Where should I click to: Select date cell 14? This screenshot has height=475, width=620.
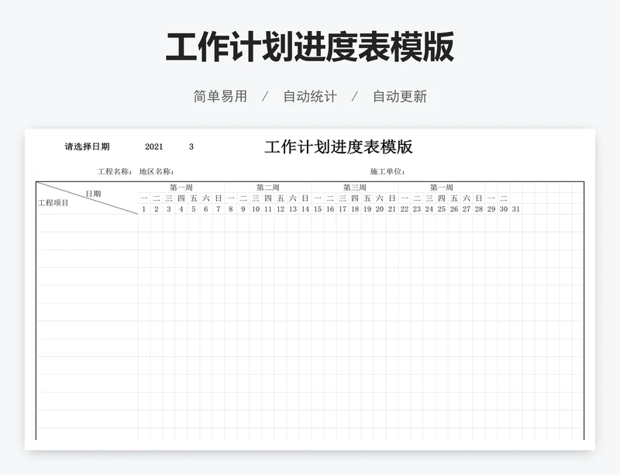point(305,209)
